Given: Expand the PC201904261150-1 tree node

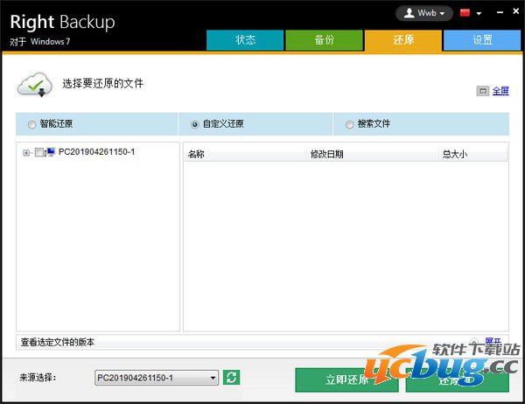Looking at the screenshot, I should point(26,152).
